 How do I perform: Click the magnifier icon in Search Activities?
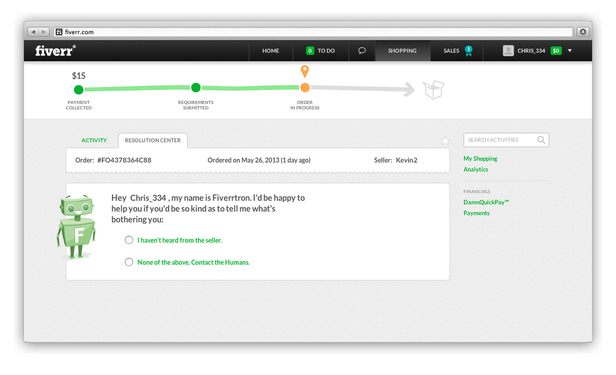tap(541, 139)
